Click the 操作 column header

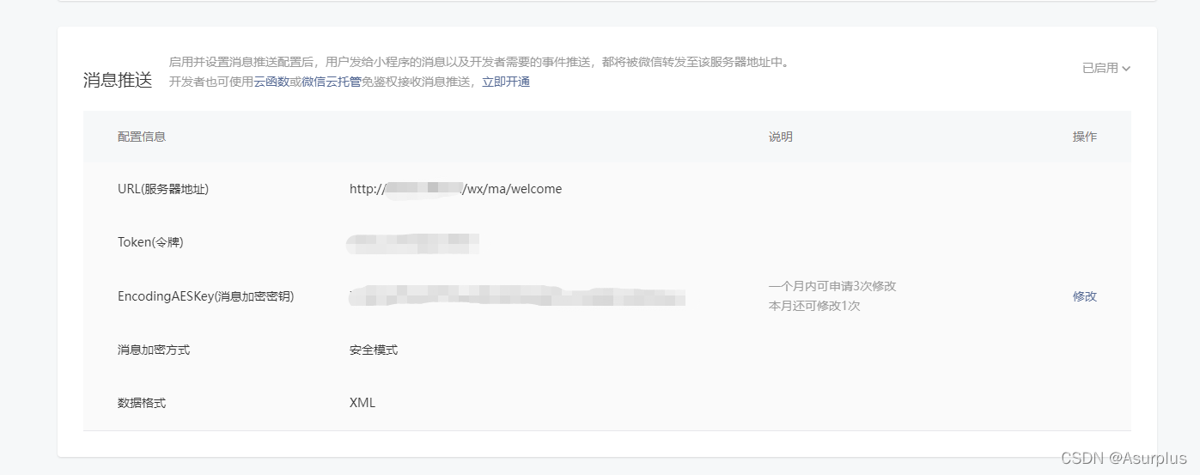coord(1085,137)
